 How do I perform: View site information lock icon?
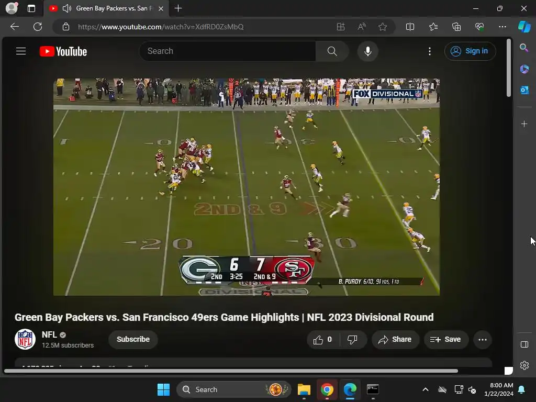(x=66, y=27)
